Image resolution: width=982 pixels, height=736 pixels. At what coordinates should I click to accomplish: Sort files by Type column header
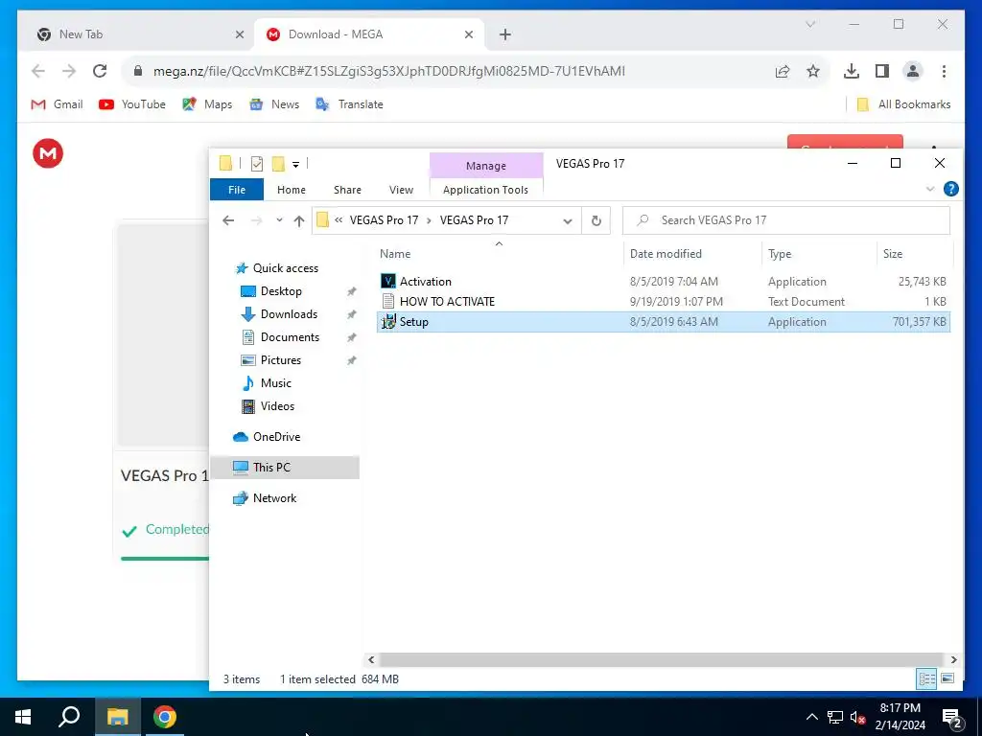[x=780, y=254]
